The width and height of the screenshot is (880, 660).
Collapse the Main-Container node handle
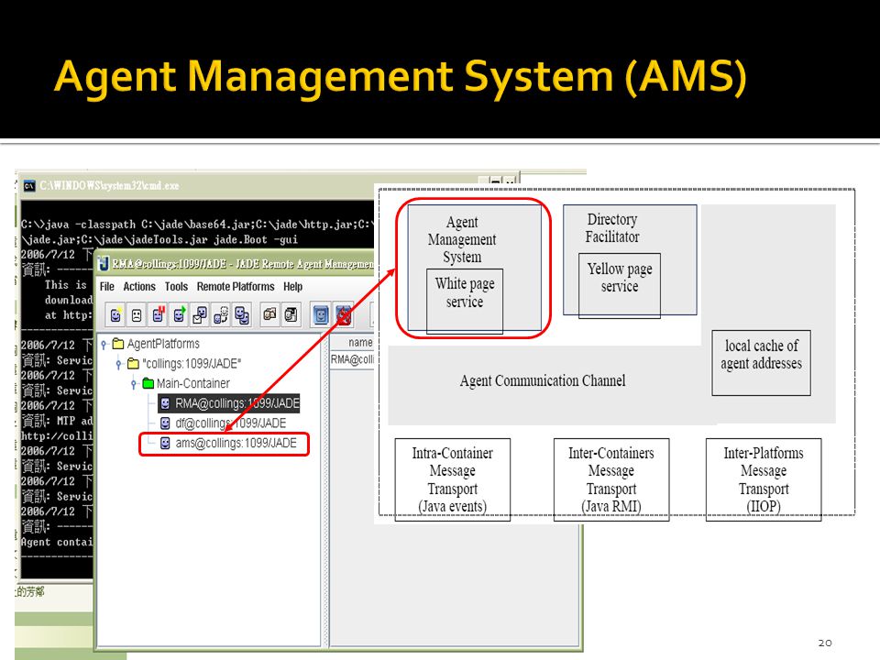[x=134, y=384]
